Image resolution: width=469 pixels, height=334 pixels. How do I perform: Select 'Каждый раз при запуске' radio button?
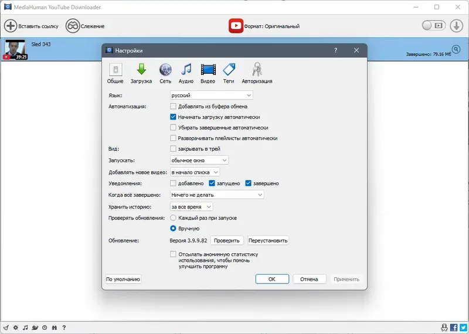click(x=173, y=218)
